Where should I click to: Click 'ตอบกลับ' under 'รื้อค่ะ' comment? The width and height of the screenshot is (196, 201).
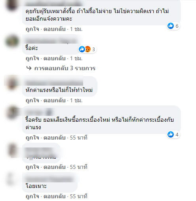tap(55, 58)
